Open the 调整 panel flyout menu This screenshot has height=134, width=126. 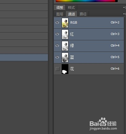tap(124, 7)
